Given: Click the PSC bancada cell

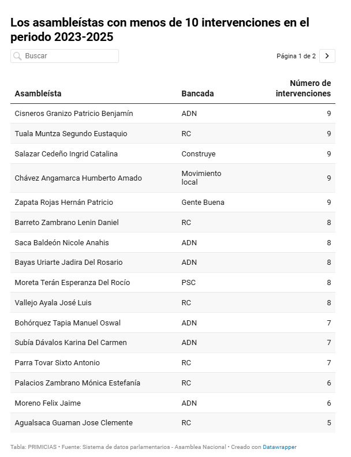Looking at the screenshot, I should click(189, 282).
